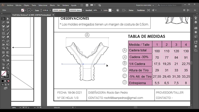The image size is (199, 112).
Task: Click the Change Screen Mode icon
Action: point(6,88)
